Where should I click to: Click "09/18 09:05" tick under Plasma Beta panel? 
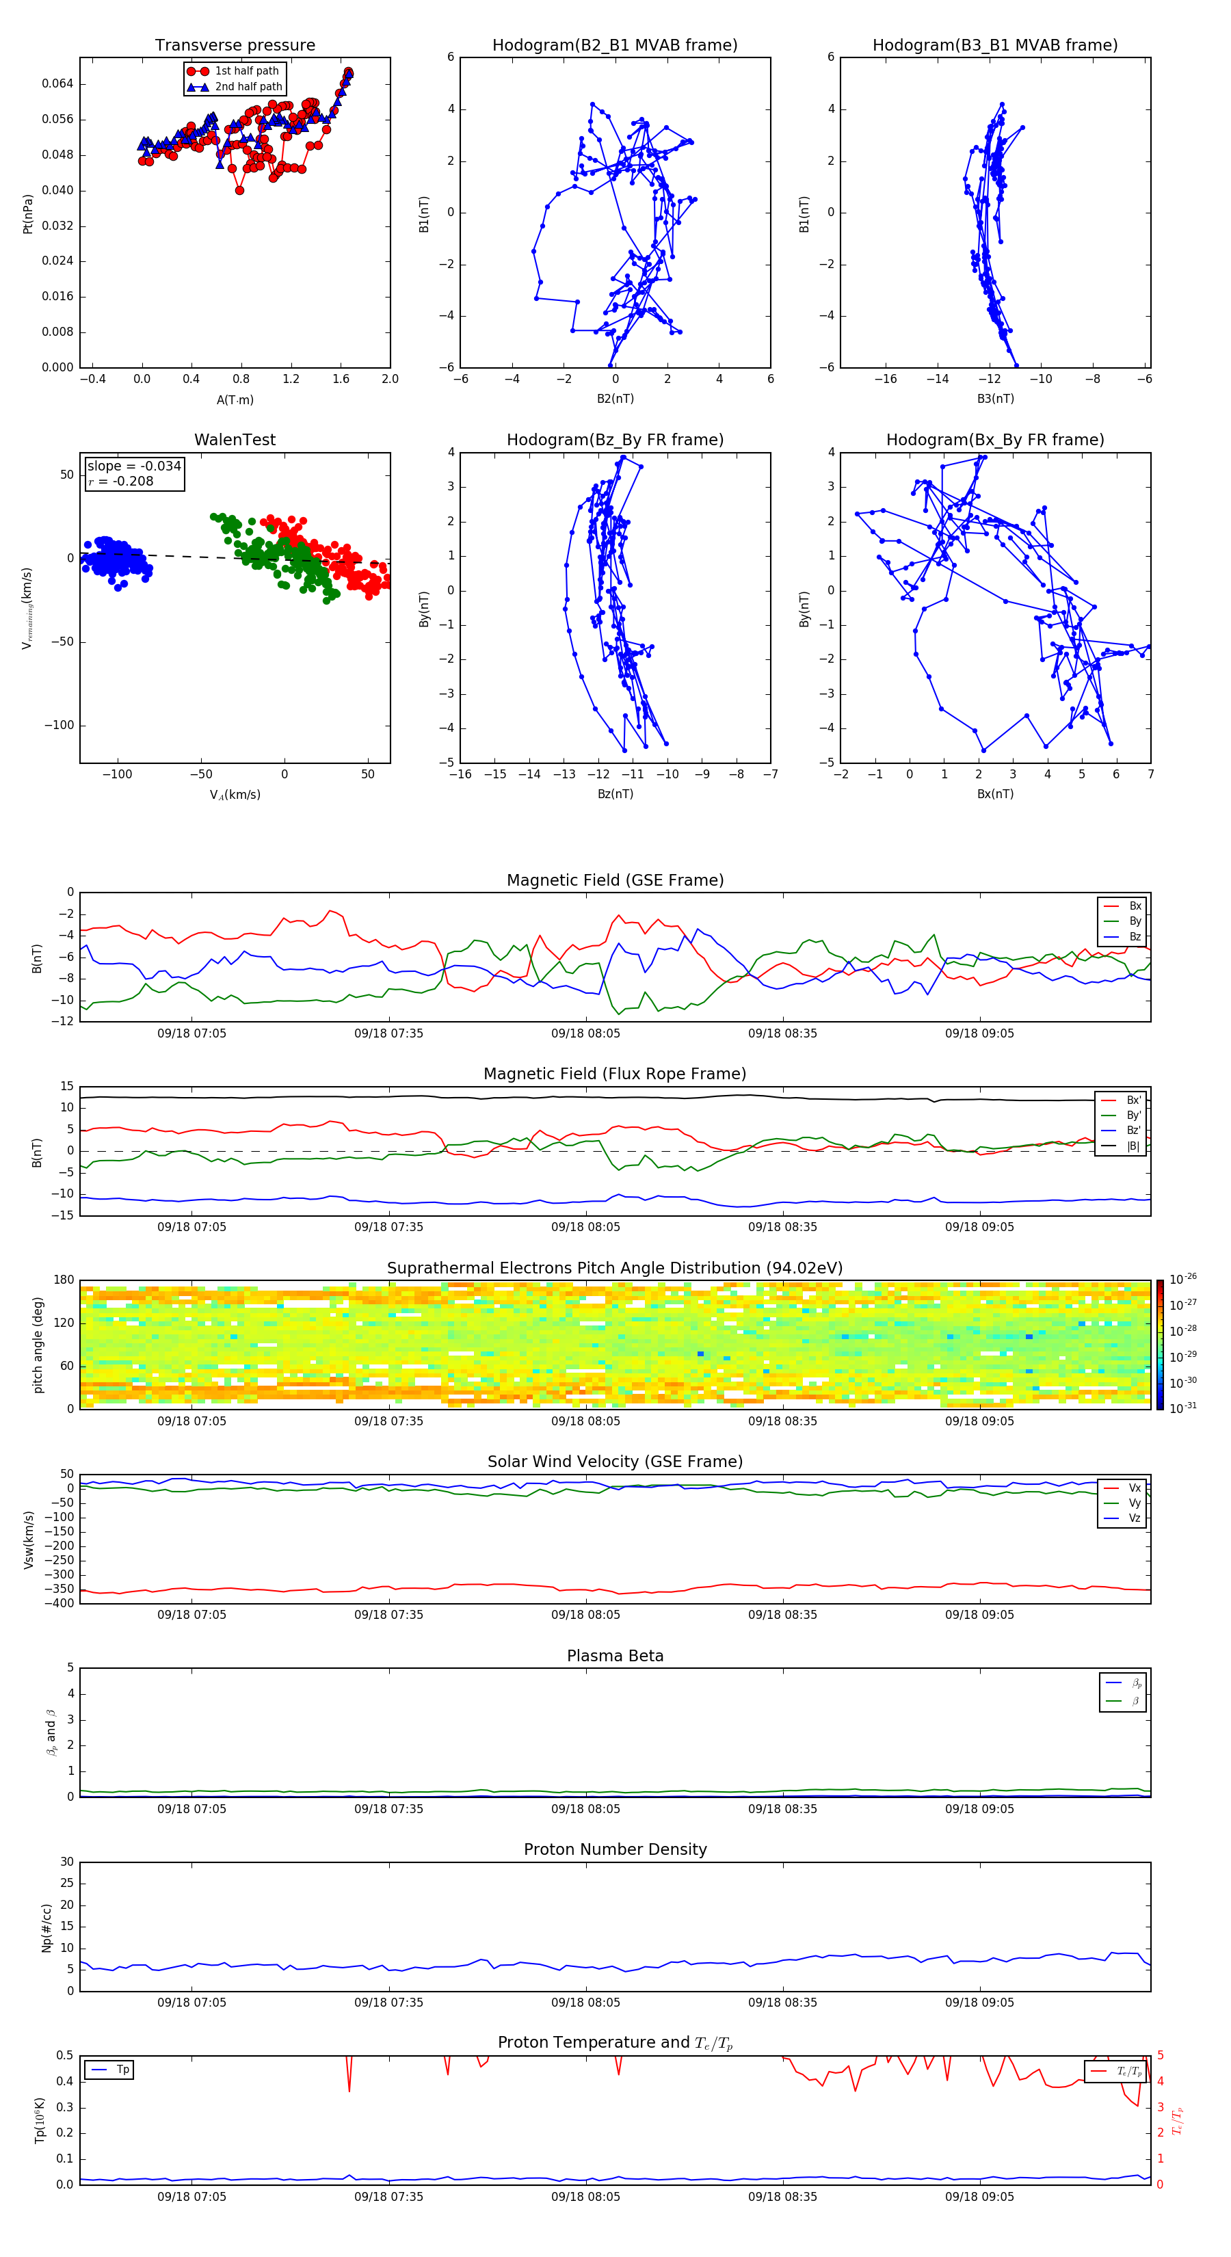pos(979,1808)
